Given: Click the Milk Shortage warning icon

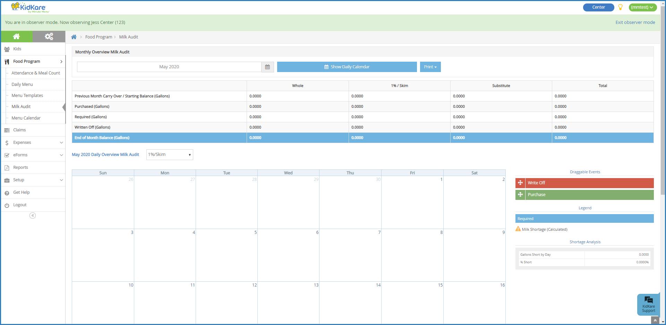Looking at the screenshot, I should point(518,229).
